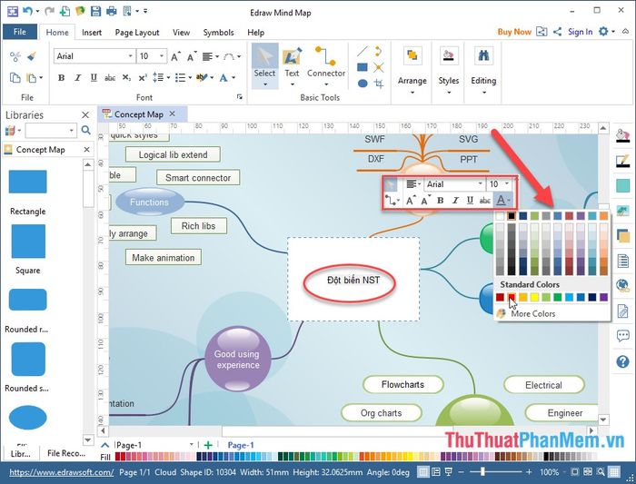Image resolution: width=636 pixels, height=484 pixels.
Task: Select the Ellipse drawing tool in Basic Tools
Action: tap(363, 84)
